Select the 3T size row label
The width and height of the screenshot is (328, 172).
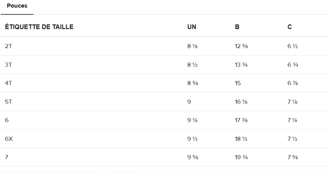tap(8, 65)
